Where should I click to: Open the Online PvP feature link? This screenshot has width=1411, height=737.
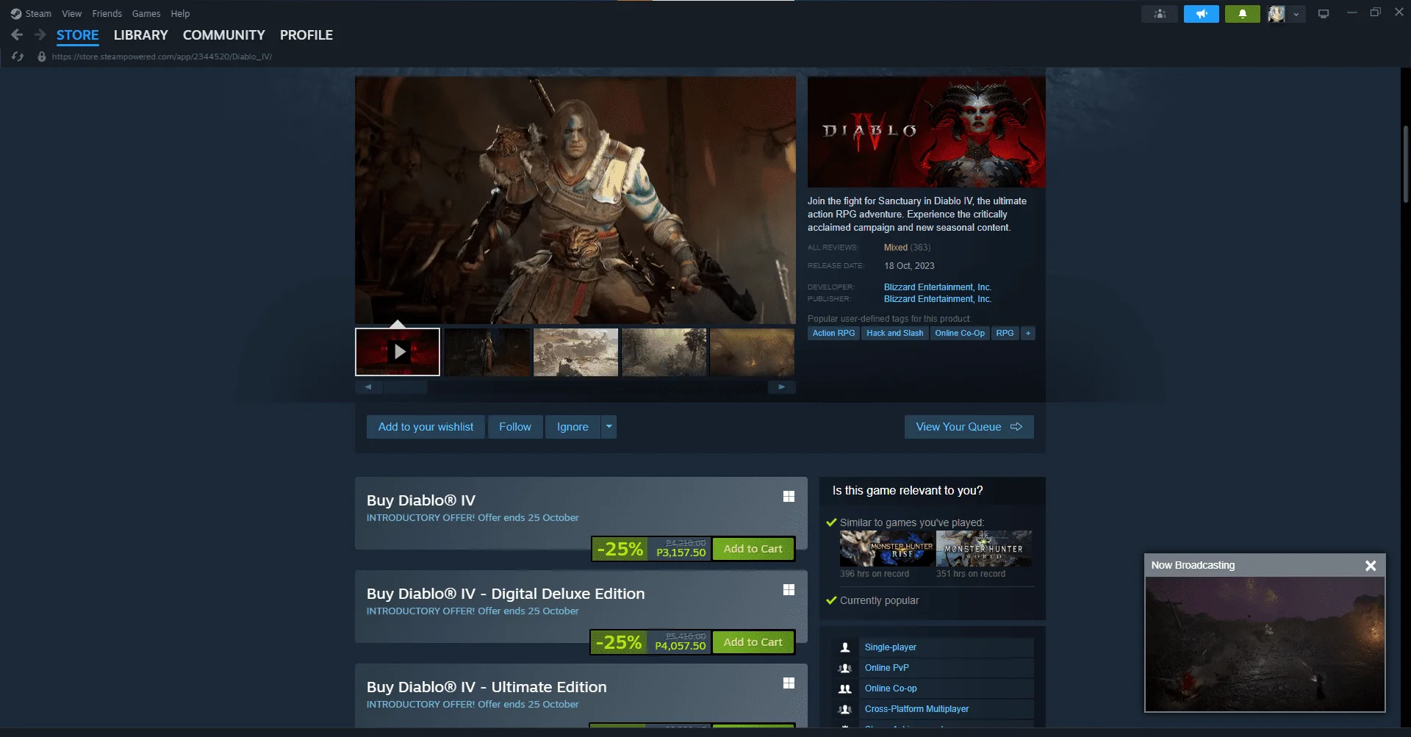coord(887,668)
